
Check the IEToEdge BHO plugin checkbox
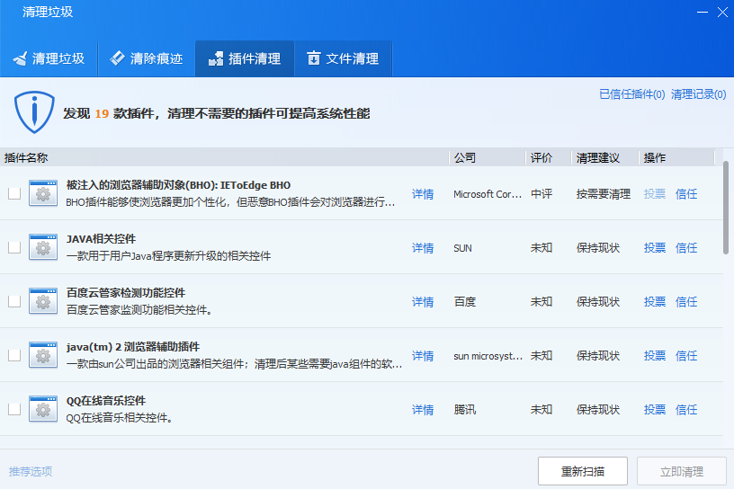(14, 193)
